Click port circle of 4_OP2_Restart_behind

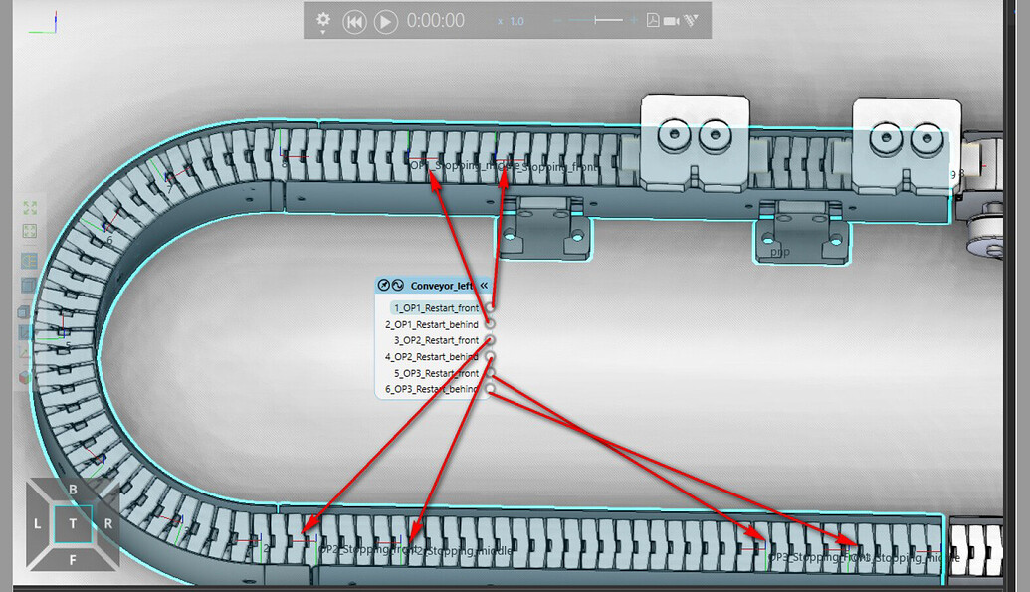(490, 356)
